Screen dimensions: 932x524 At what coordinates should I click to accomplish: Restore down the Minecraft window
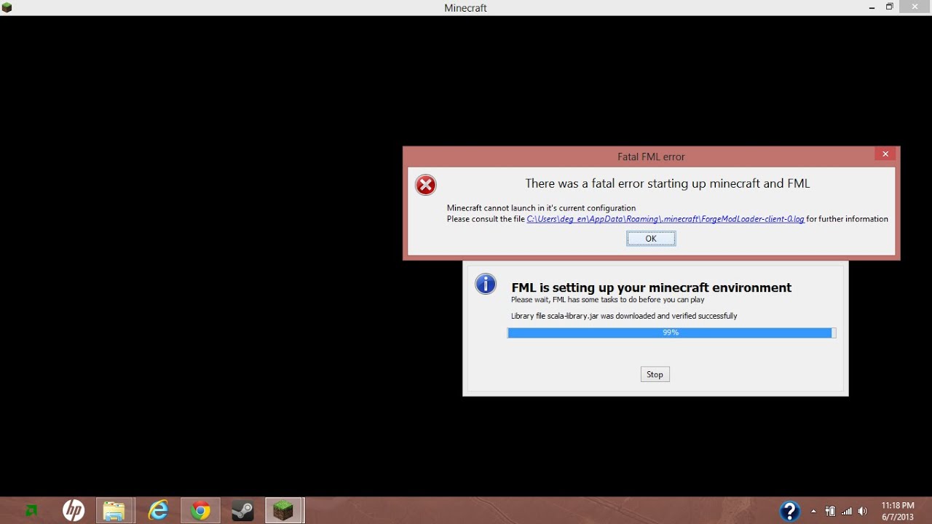(x=889, y=7)
